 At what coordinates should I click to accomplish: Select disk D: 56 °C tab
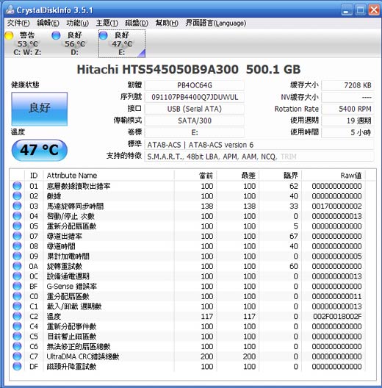pos(74,43)
